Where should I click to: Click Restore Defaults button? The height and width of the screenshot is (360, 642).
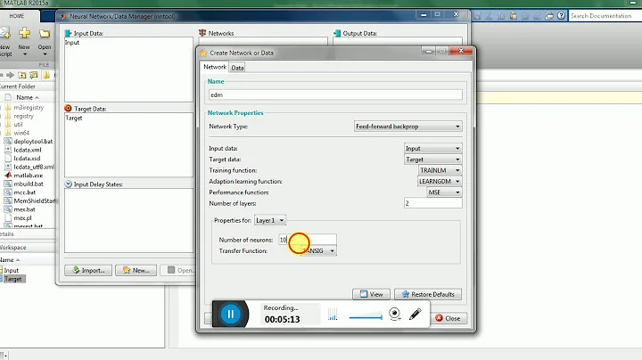click(428, 294)
